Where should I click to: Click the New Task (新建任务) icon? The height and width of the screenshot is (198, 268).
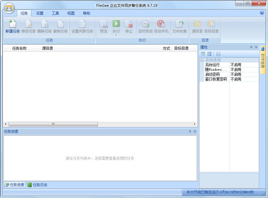13,24
